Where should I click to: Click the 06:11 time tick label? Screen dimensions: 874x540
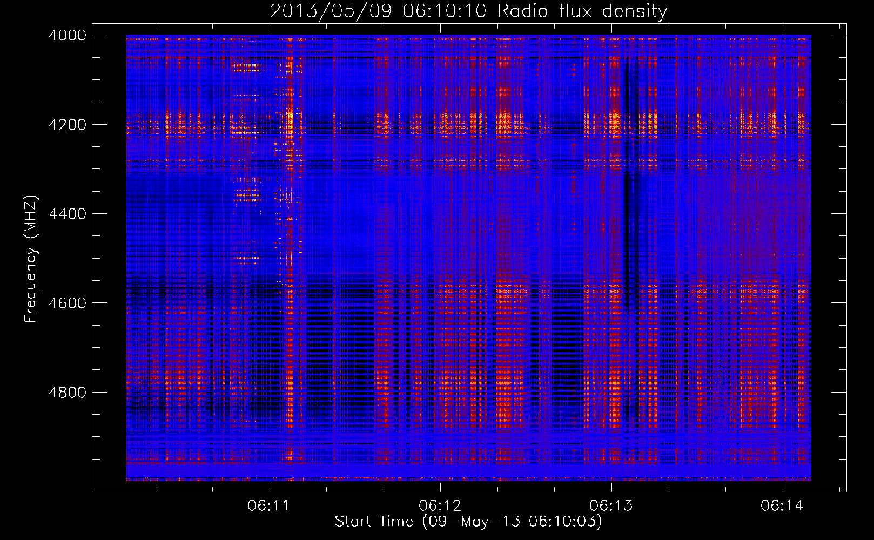click(268, 505)
